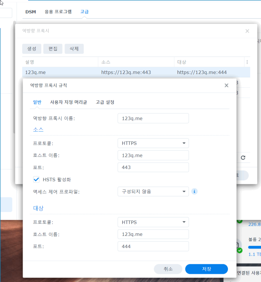Open column options menu in table header
This screenshot has height=282, width=261.
[247, 62]
